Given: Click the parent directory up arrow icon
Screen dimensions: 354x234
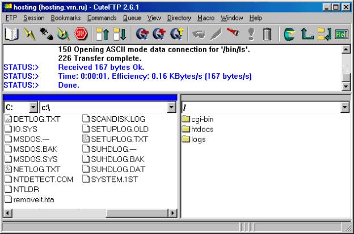Looking at the screenshot, I should pyautogui.click(x=307, y=34).
